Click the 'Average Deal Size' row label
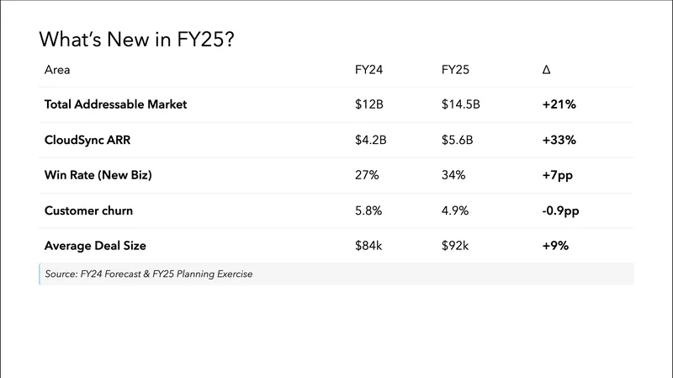 [98, 246]
